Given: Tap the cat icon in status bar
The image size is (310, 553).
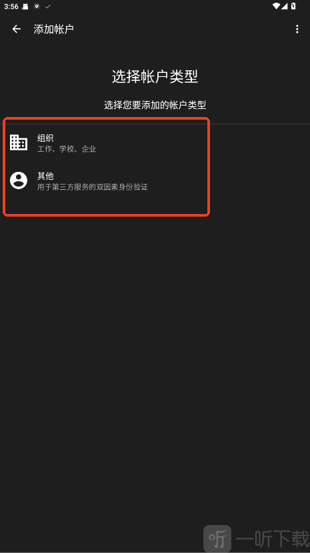Looking at the screenshot, I should click(x=25, y=6).
